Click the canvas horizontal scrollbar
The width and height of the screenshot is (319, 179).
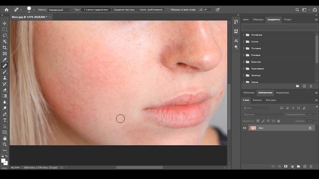(140, 168)
